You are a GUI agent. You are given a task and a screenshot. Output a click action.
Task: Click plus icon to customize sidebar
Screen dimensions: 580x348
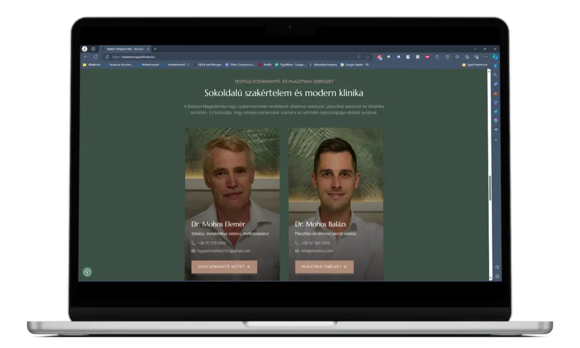[x=495, y=140]
